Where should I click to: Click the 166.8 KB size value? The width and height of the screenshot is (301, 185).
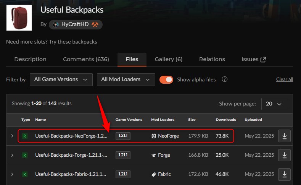coord(198,155)
